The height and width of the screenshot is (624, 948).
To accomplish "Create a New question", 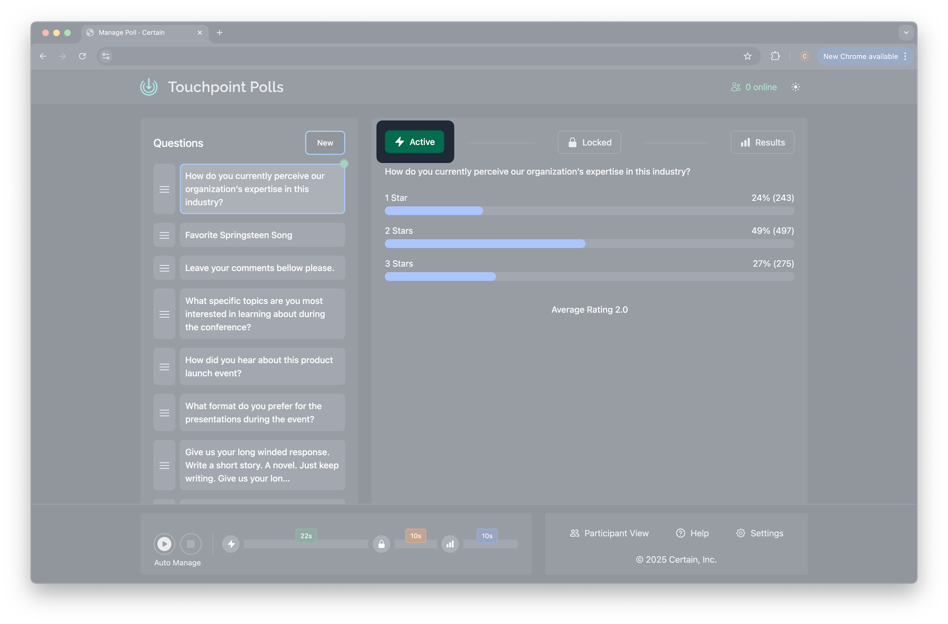I will click(325, 142).
